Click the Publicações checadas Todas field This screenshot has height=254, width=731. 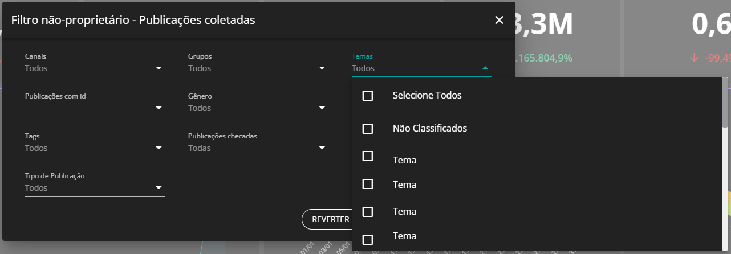(x=251, y=148)
